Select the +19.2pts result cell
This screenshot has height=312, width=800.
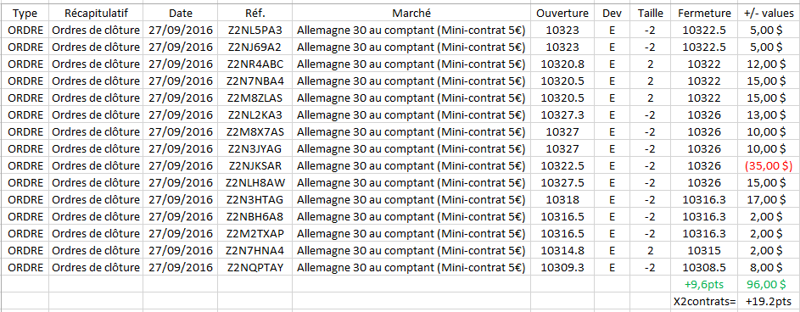(769, 301)
